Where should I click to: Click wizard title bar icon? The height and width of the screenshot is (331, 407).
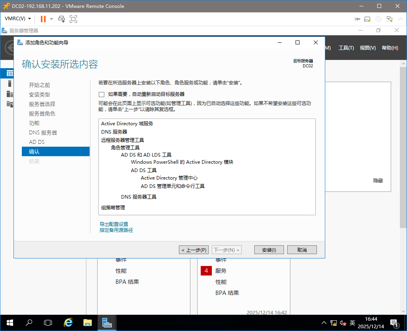coord(20,42)
